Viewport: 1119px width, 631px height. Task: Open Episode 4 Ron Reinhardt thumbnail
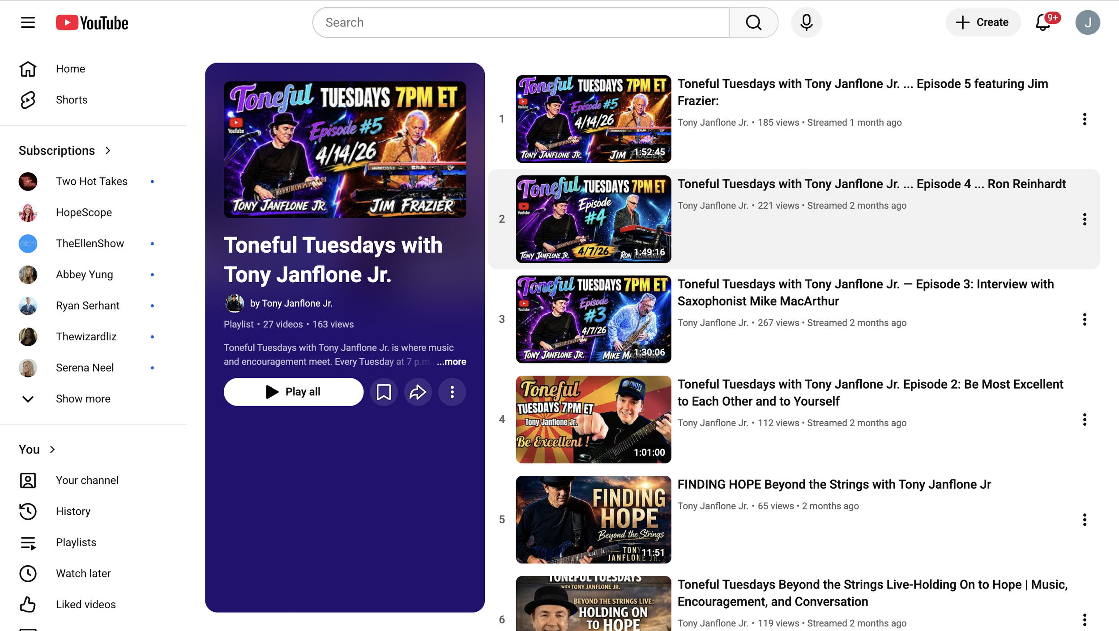[x=593, y=219]
